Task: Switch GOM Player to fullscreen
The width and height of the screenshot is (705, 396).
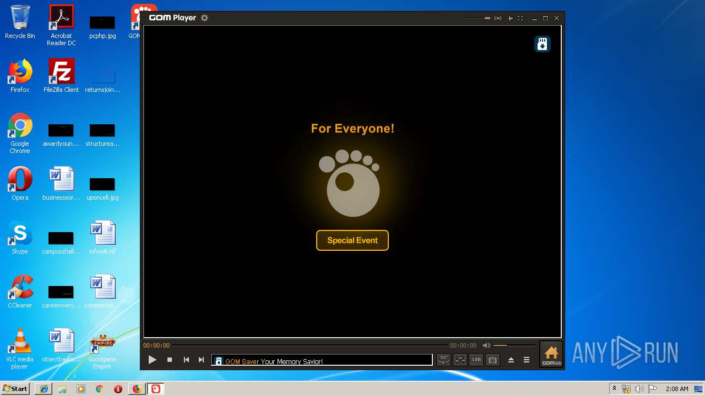Action: (520, 18)
